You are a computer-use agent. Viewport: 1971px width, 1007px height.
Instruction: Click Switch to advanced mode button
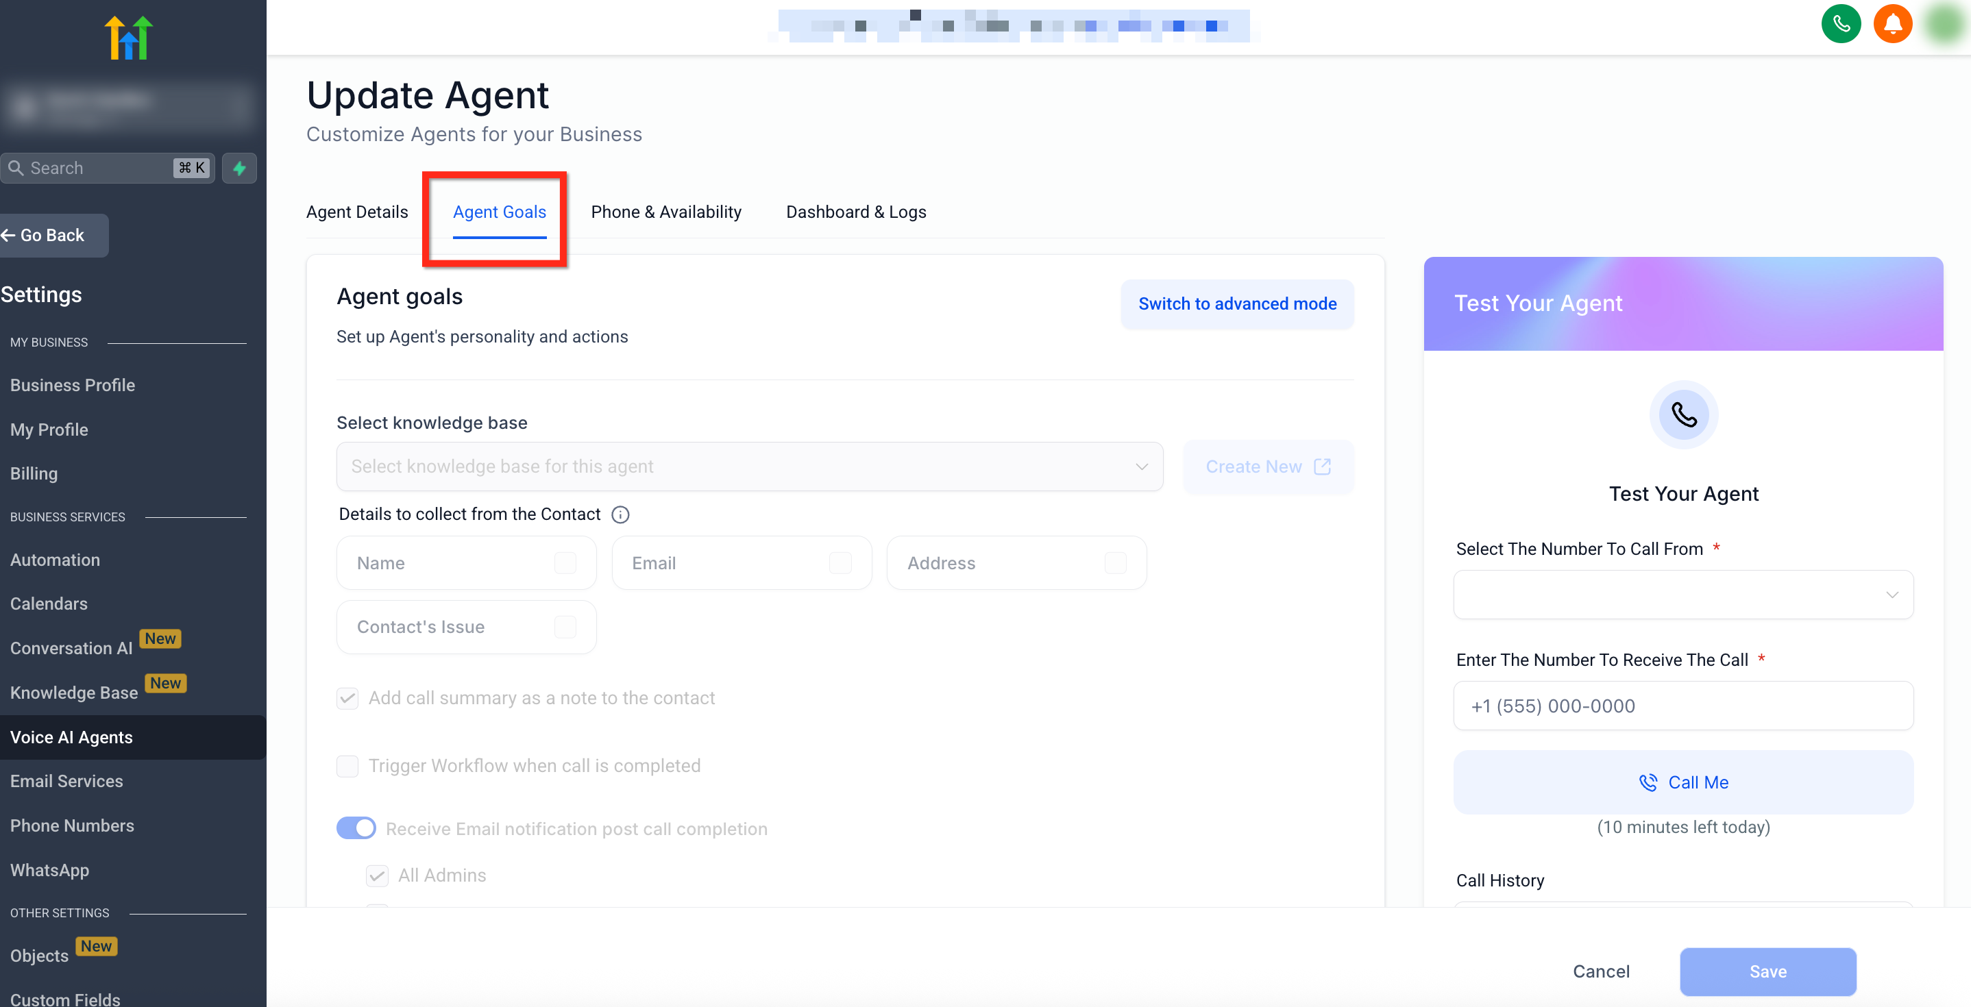(1236, 303)
